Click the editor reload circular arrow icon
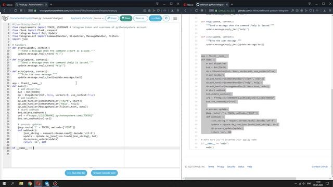Viewport: 333px width, 187px height. (x=166, y=18)
